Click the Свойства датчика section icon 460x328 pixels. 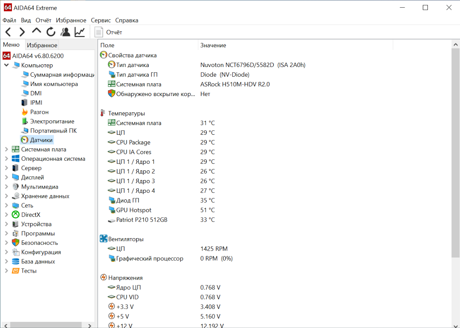point(103,55)
